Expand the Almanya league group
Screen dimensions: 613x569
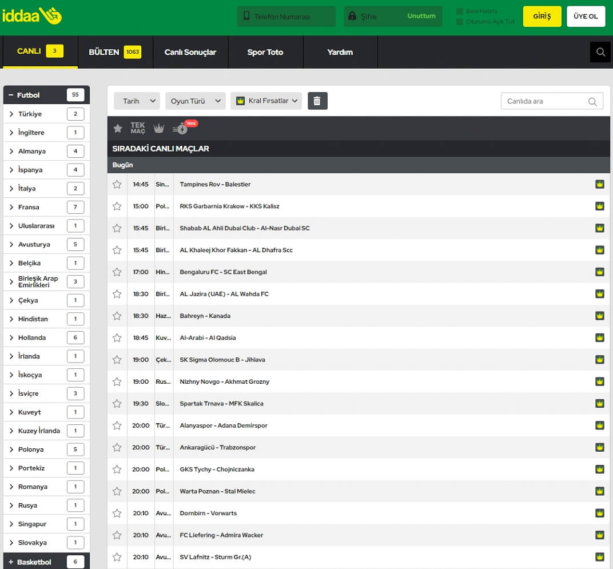pyautogui.click(x=46, y=151)
